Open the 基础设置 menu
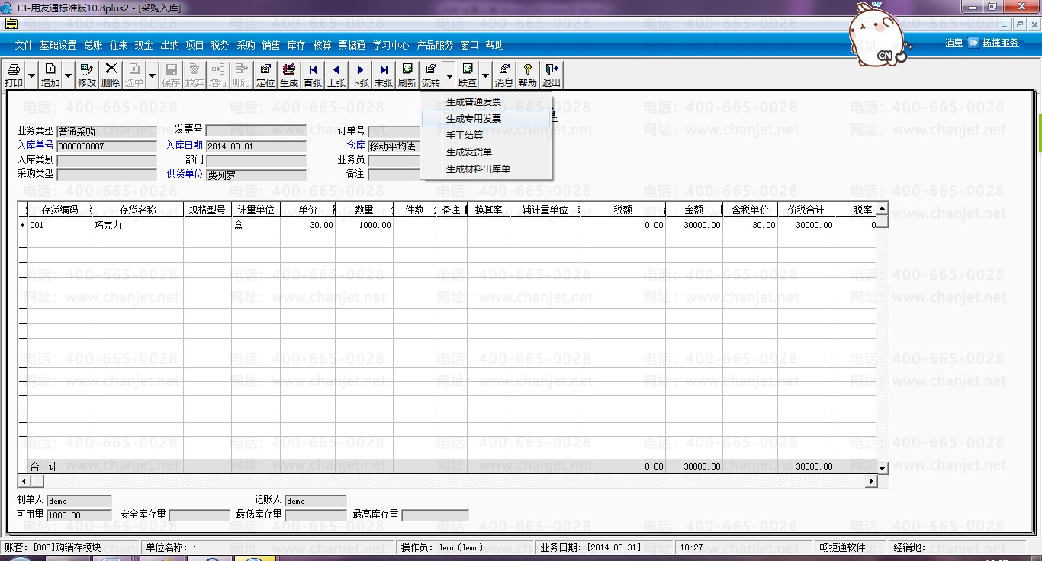This screenshot has width=1042, height=561. (x=58, y=46)
